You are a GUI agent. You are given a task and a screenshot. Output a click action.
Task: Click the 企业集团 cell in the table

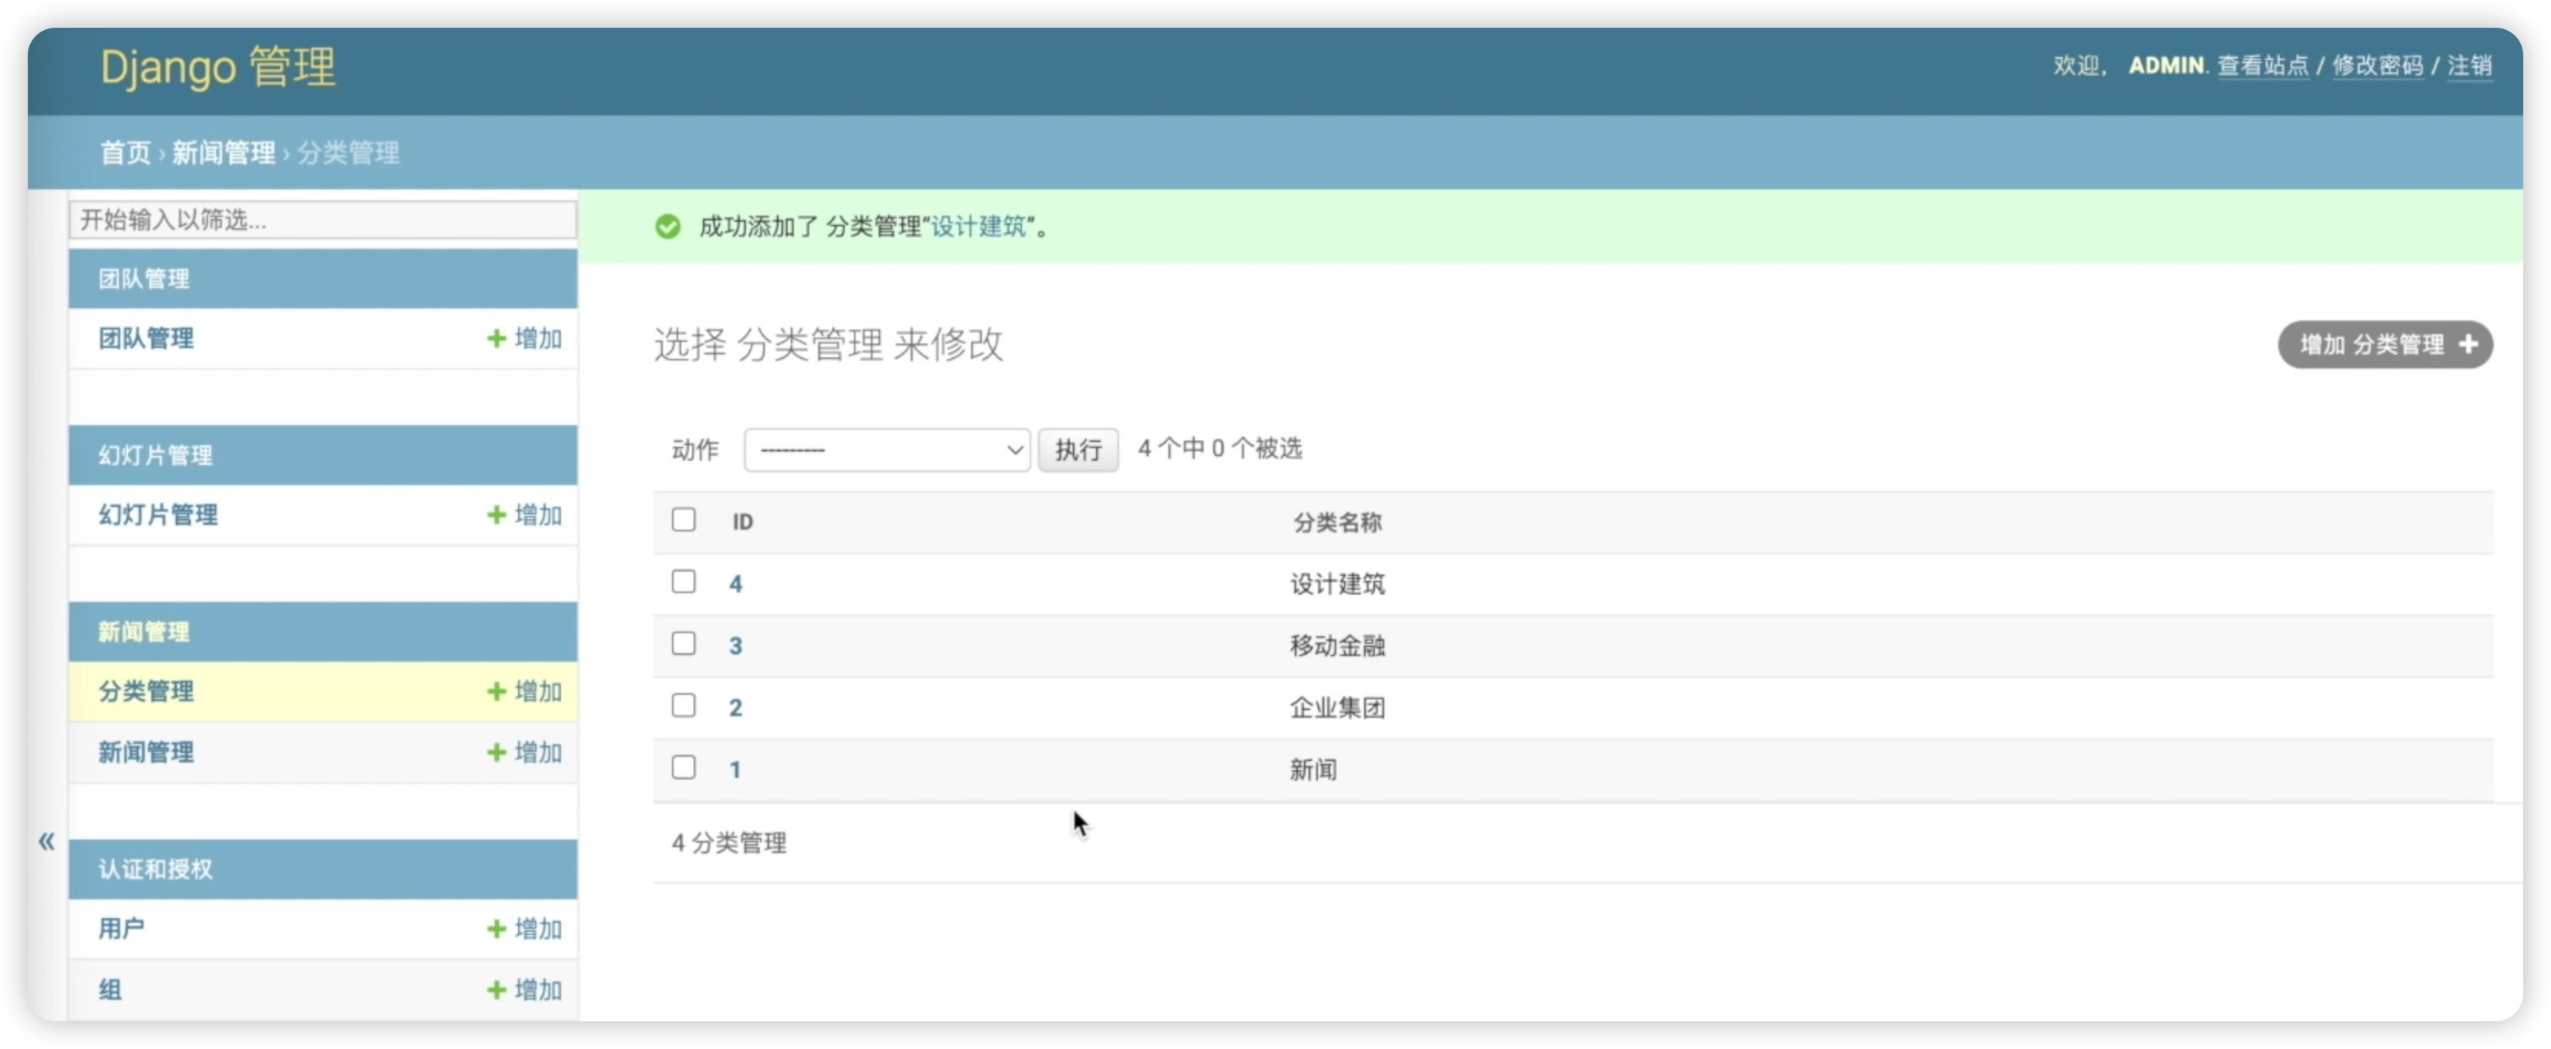[1337, 708]
